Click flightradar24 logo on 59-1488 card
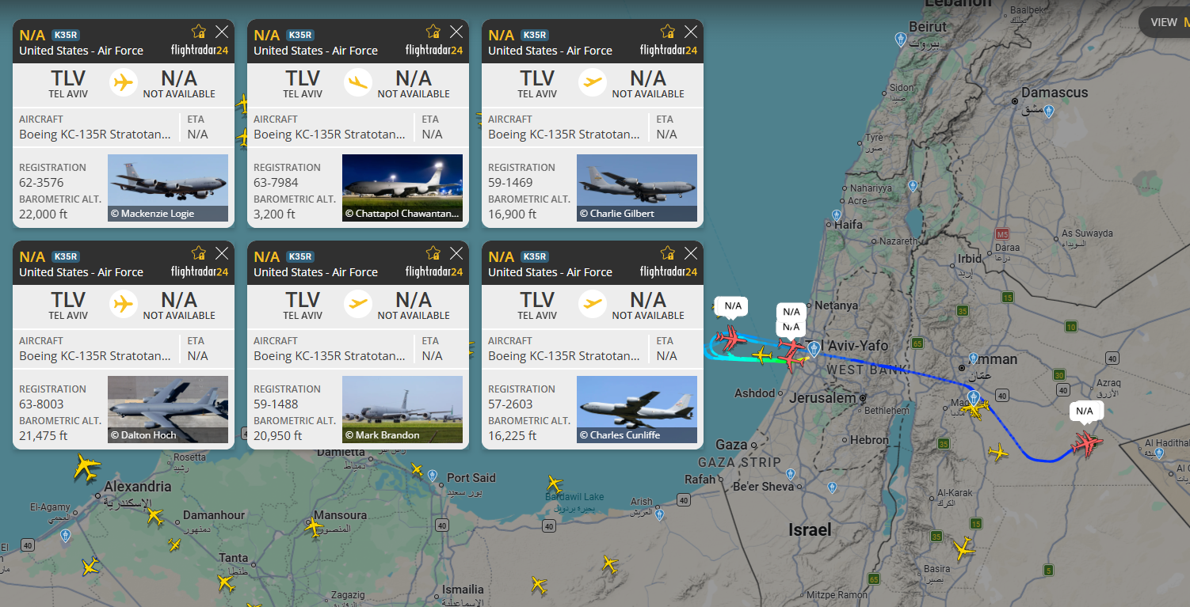Viewport: 1190px width, 607px height. tap(434, 271)
